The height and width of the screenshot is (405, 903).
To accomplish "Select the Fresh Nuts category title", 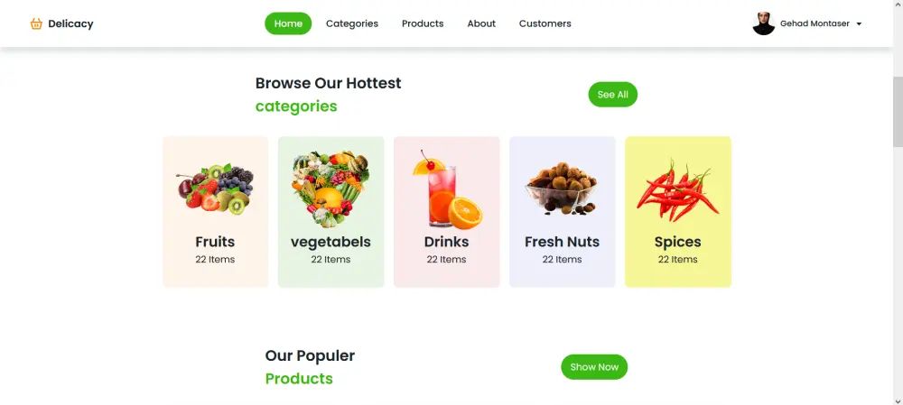I will pyautogui.click(x=562, y=242).
